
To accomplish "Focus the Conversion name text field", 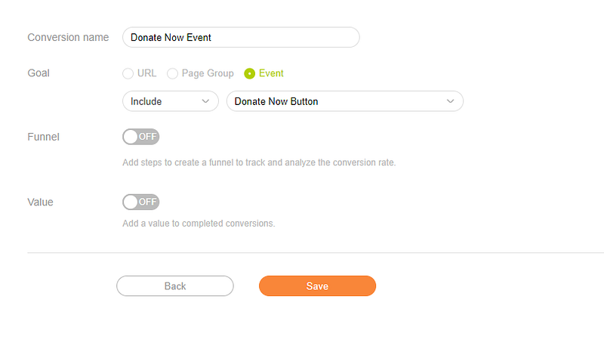I will click(x=240, y=37).
